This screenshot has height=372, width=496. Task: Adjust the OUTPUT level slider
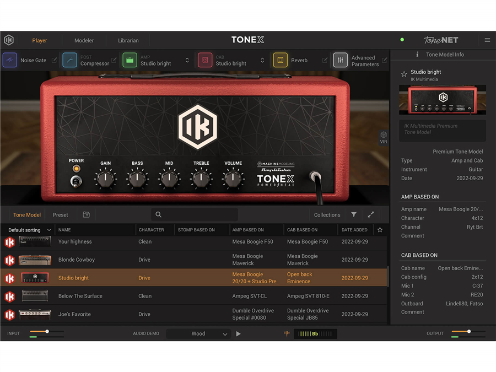pos(469,331)
